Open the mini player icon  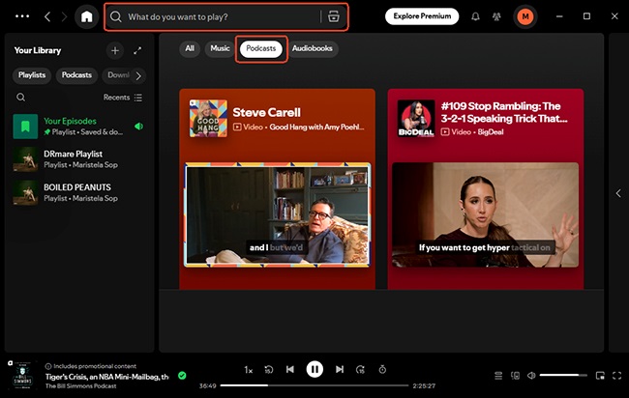[x=600, y=376]
